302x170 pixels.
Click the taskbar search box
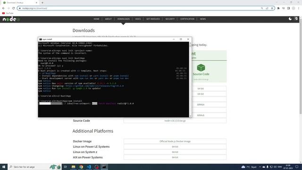point(34,167)
